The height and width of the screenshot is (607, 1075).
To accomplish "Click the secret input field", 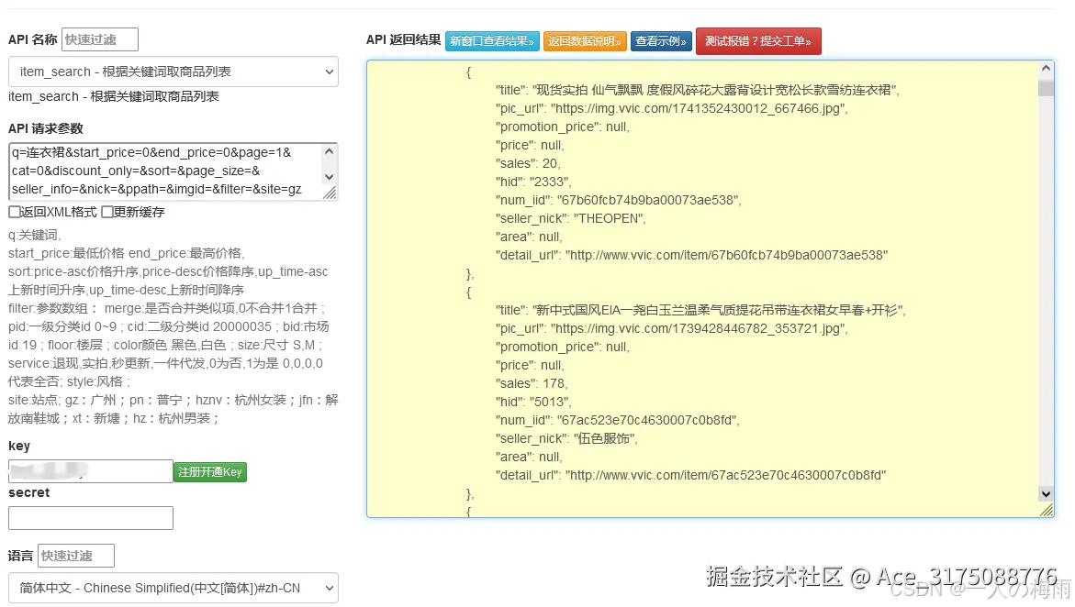I will [x=89, y=517].
